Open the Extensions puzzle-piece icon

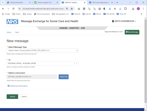(x=125, y=9)
